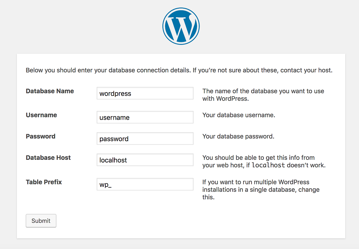Image resolution: width=359 pixels, height=249 pixels.
Task: Click the 'Your database password.' hint
Action: click(x=238, y=136)
